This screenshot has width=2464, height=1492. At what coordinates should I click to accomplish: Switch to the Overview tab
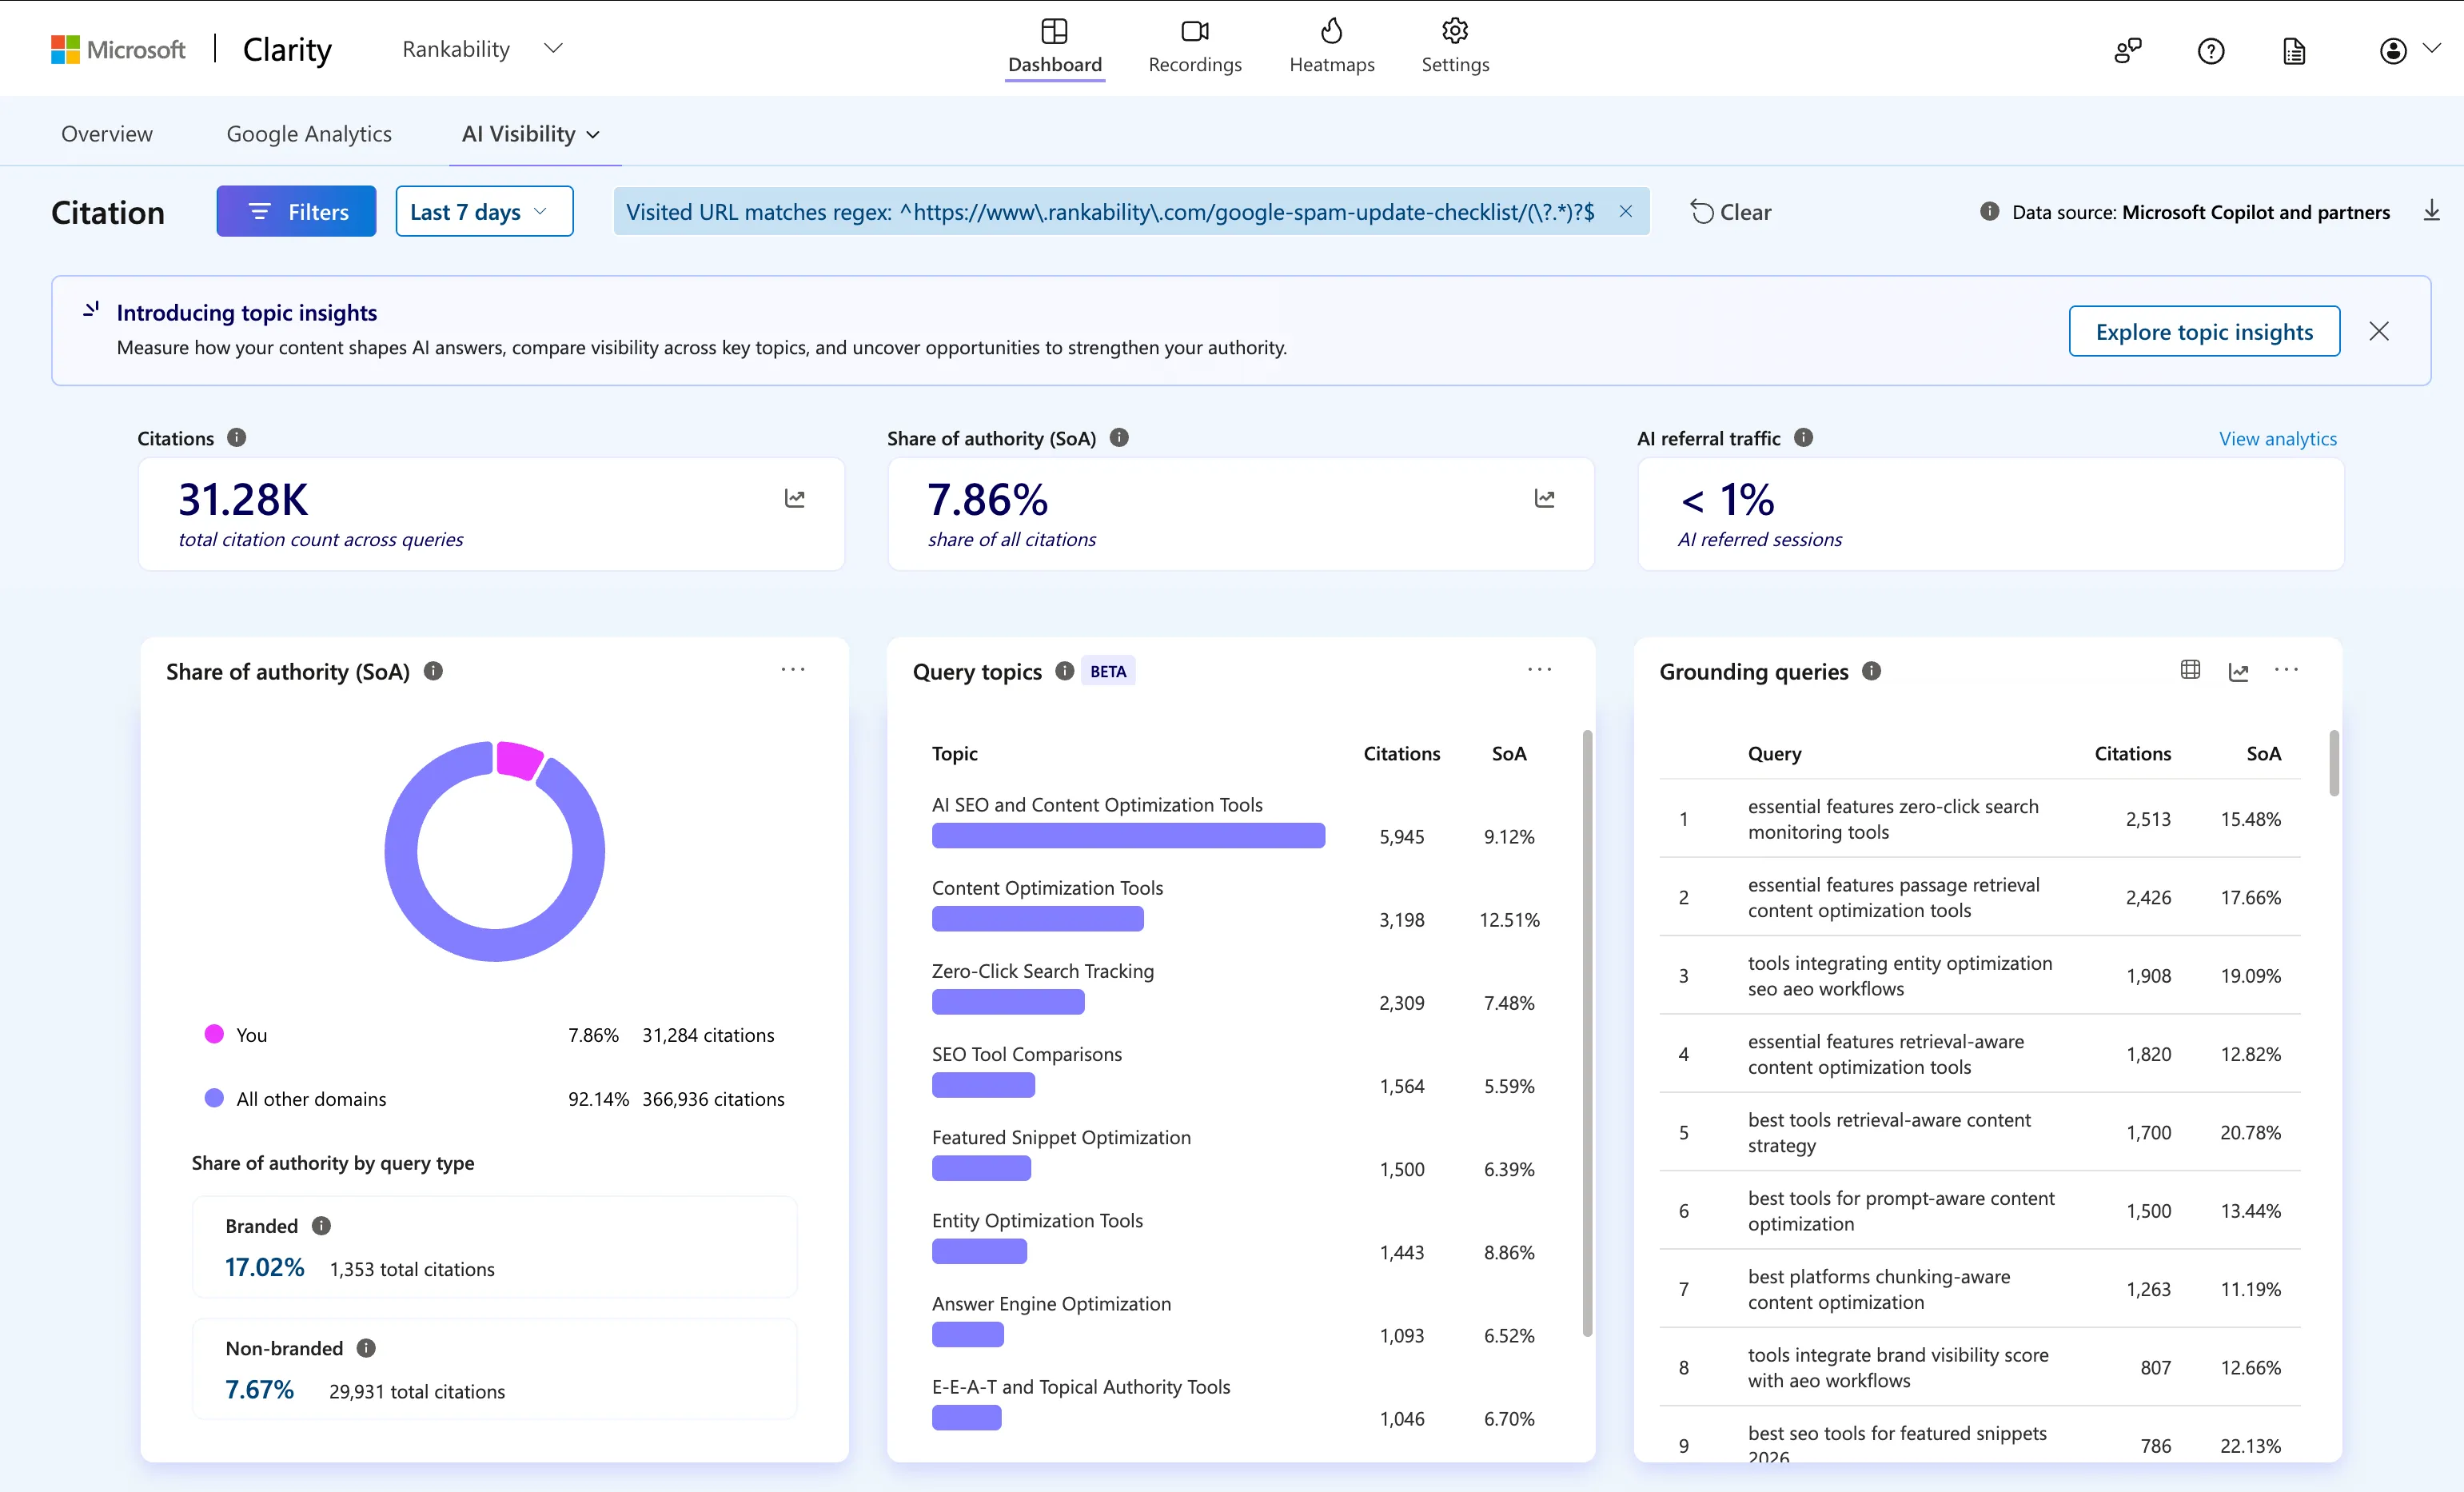[x=107, y=134]
